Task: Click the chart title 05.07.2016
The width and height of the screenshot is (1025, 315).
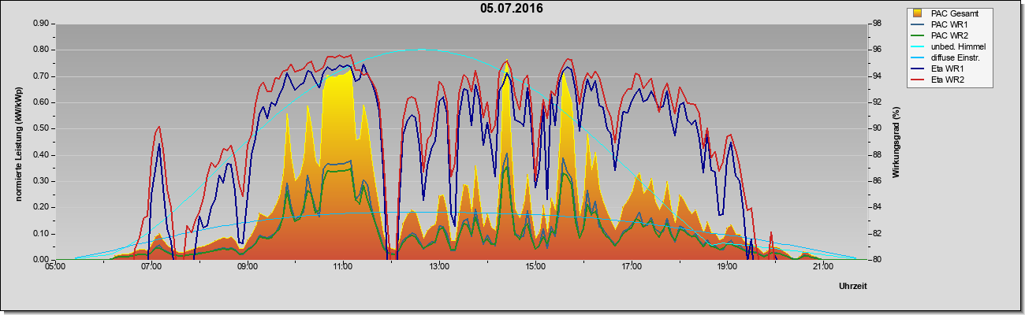Action: (512, 9)
